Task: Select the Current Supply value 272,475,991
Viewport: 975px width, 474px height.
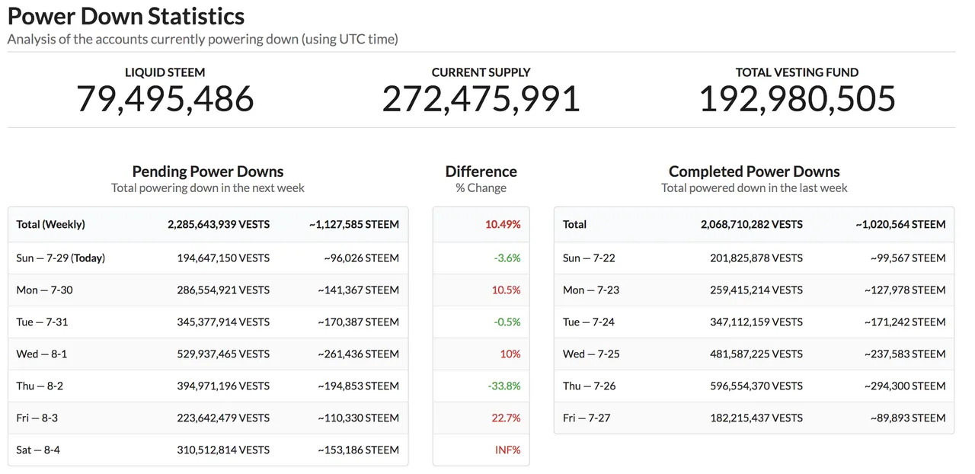Action: click(x=481, y=99)
